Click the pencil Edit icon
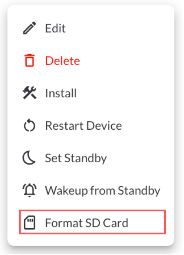The image size is (184, 255). [30, 28]
